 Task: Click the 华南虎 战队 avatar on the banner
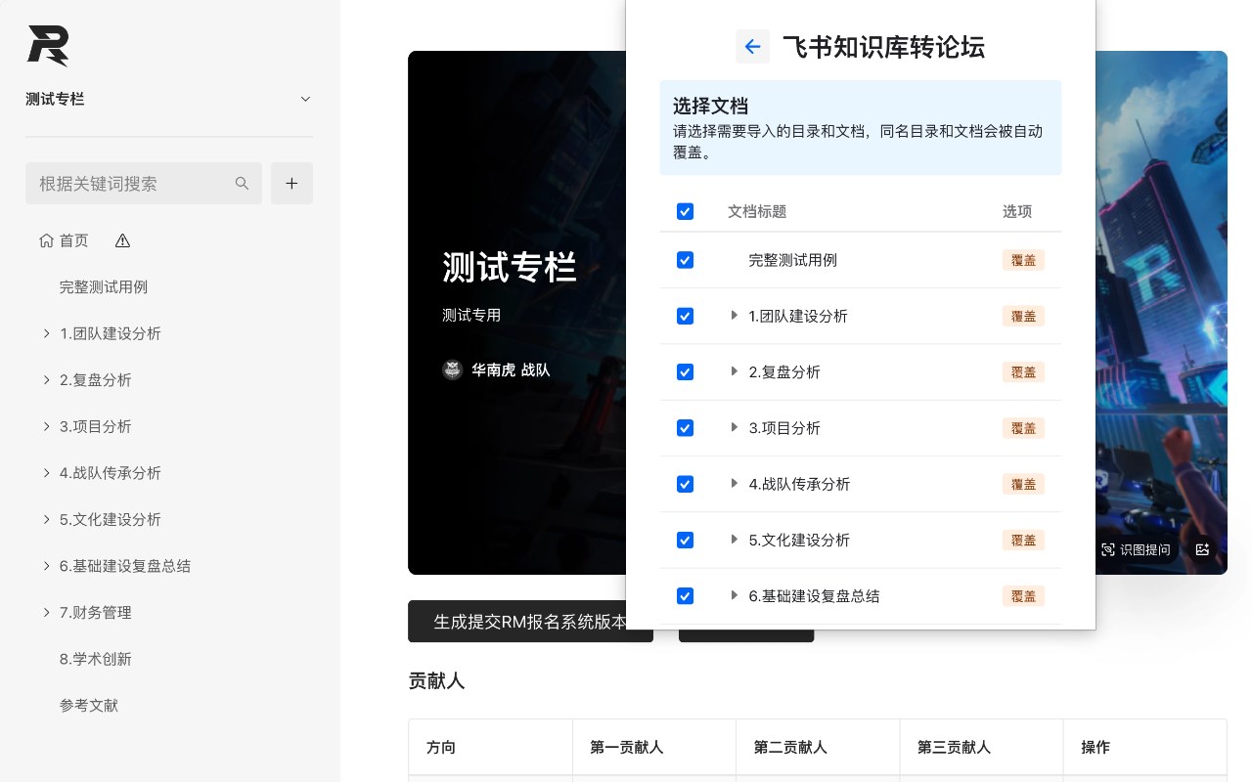pos(452,369)
